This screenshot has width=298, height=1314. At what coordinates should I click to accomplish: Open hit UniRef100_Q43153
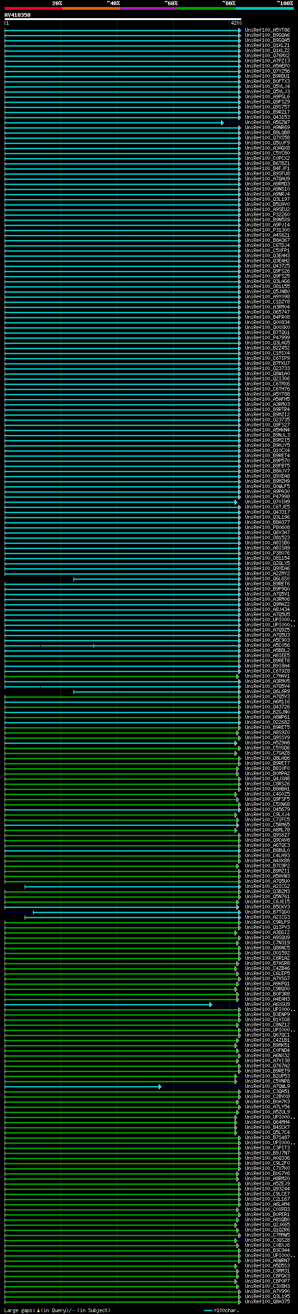pyautogui.click(x=267, y=117)
